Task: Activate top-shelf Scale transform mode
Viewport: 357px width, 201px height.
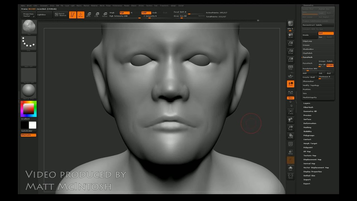Action: click(97, 15)
